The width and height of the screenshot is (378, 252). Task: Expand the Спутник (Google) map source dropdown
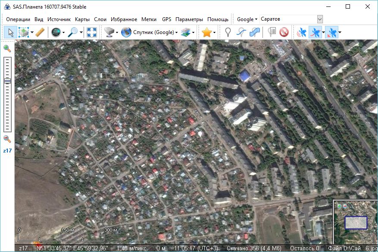tap(150, 32)
